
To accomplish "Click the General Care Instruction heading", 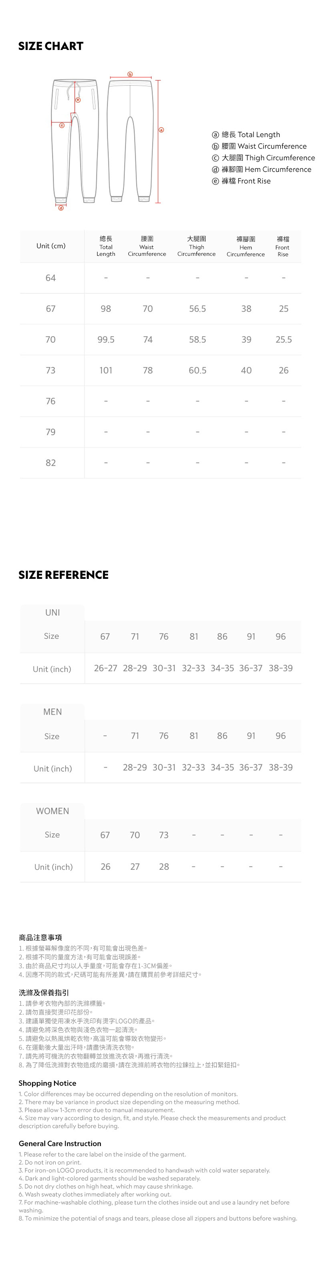I will click(x=60, y=1144).
